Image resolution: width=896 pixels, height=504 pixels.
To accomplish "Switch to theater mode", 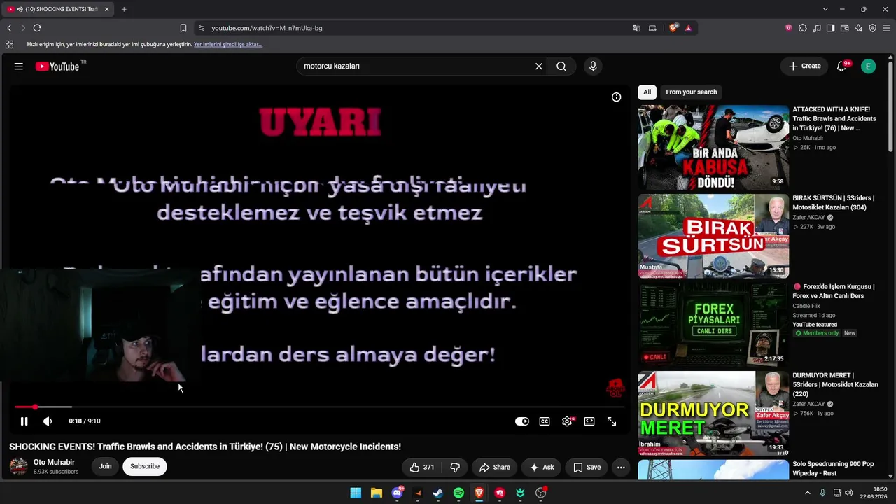I will coord(589,421).
